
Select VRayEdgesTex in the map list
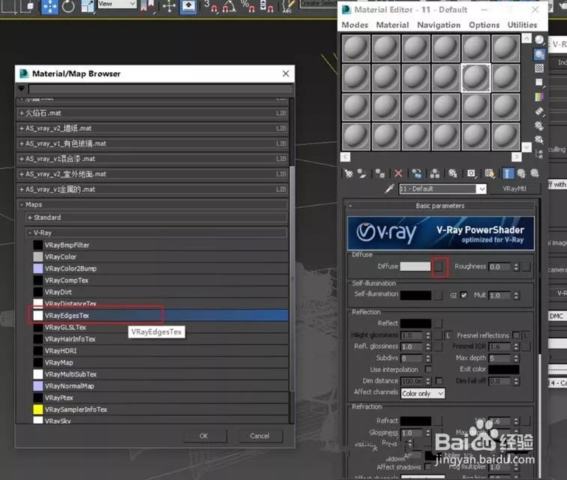point(160,316)
